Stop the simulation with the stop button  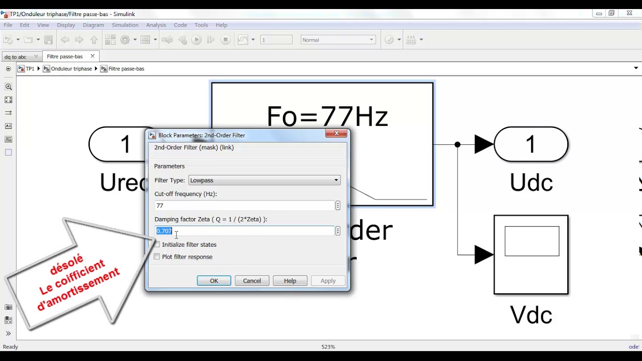[226, 40]
